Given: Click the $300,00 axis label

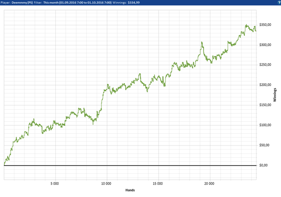Looking at the screenshot, I should 265,45.
